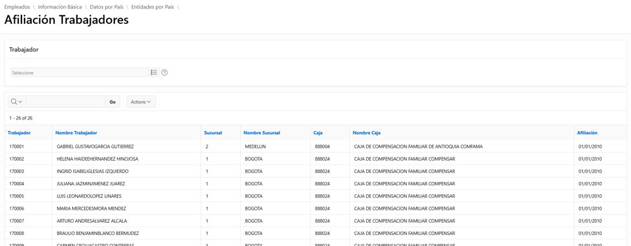Click the Sucursal column header
This screenshot has width=631, height=246.
pyautogui.click(x=213, y=133)
